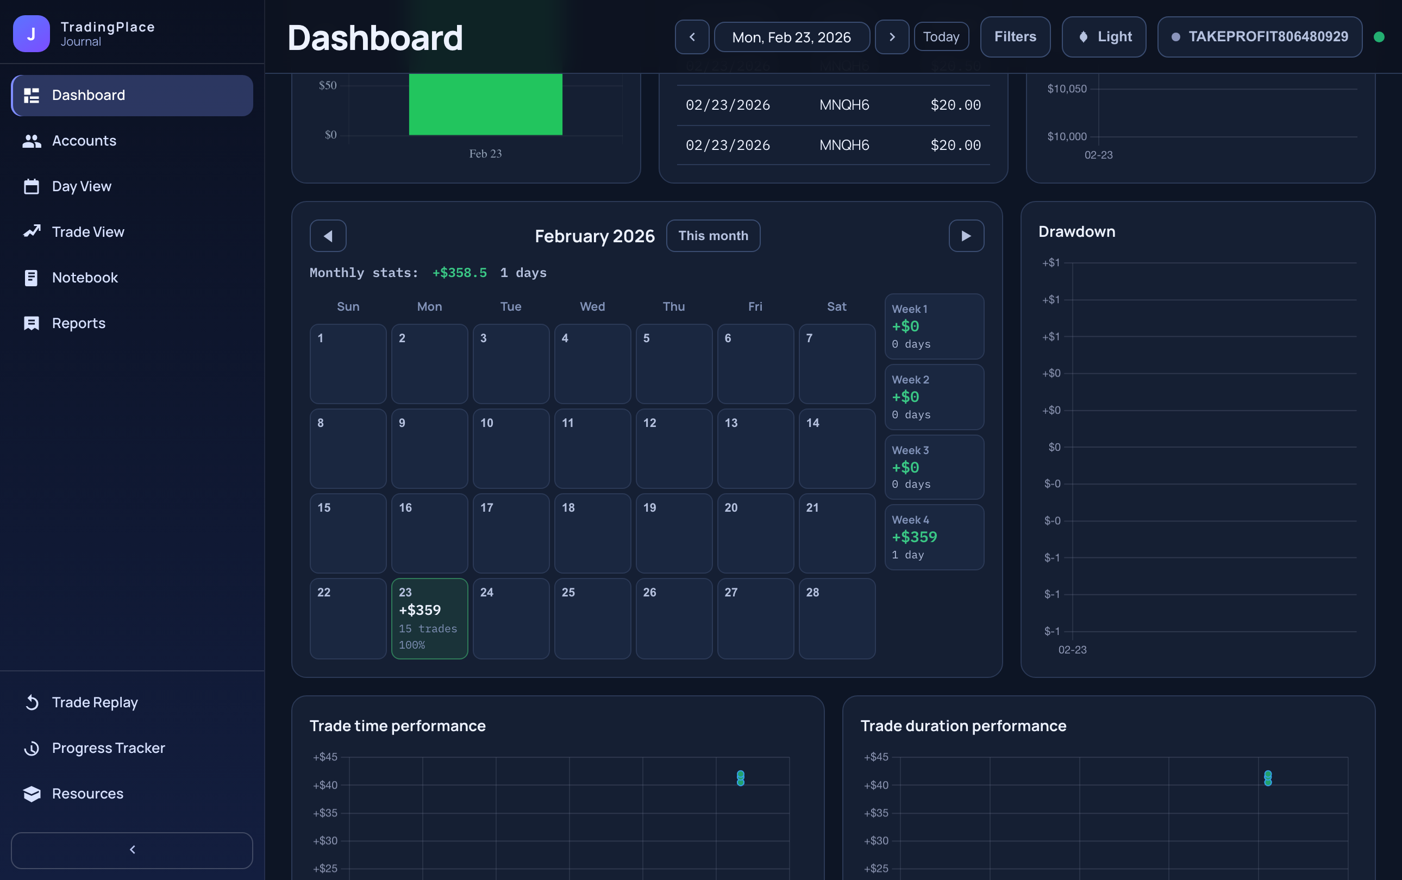Select February 23 calendar cell
This screenshot has width=1402, height=880.
click(429, 618)
